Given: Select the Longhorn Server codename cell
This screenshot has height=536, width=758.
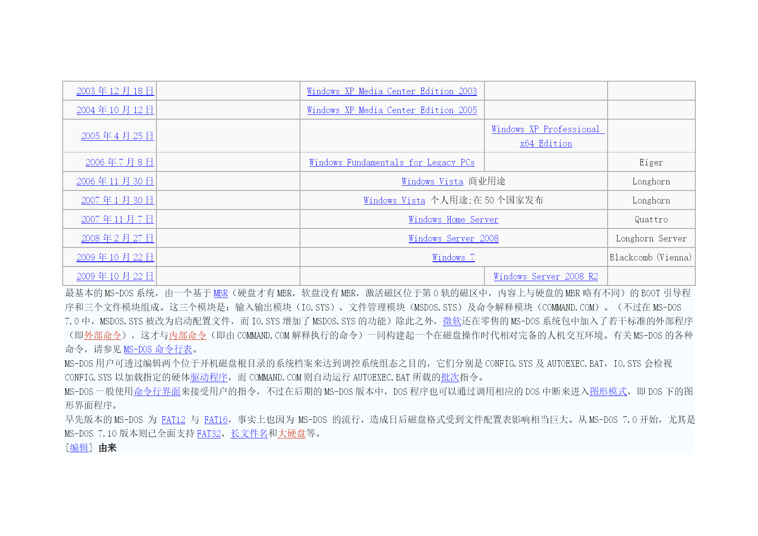Looking at the screenshot, I should [651, 238].
